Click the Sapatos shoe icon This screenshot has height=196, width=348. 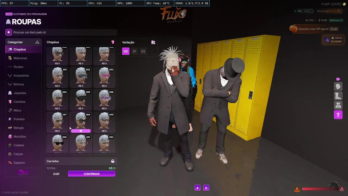[x=10, y=163]
